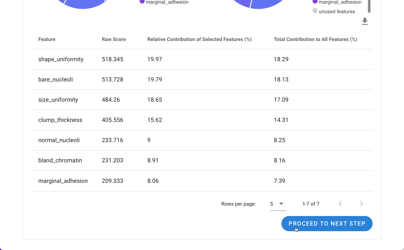Sort by the Raw Score column header
The image size is (404, 250).
click(x=114, y=39)
